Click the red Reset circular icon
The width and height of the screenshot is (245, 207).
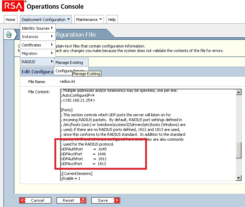83,200
